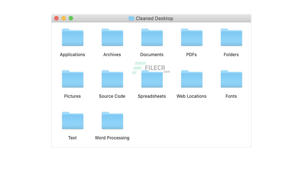Select the PDFs folder icon
Viewport: 303px width, 175px height.
(191, 37)
